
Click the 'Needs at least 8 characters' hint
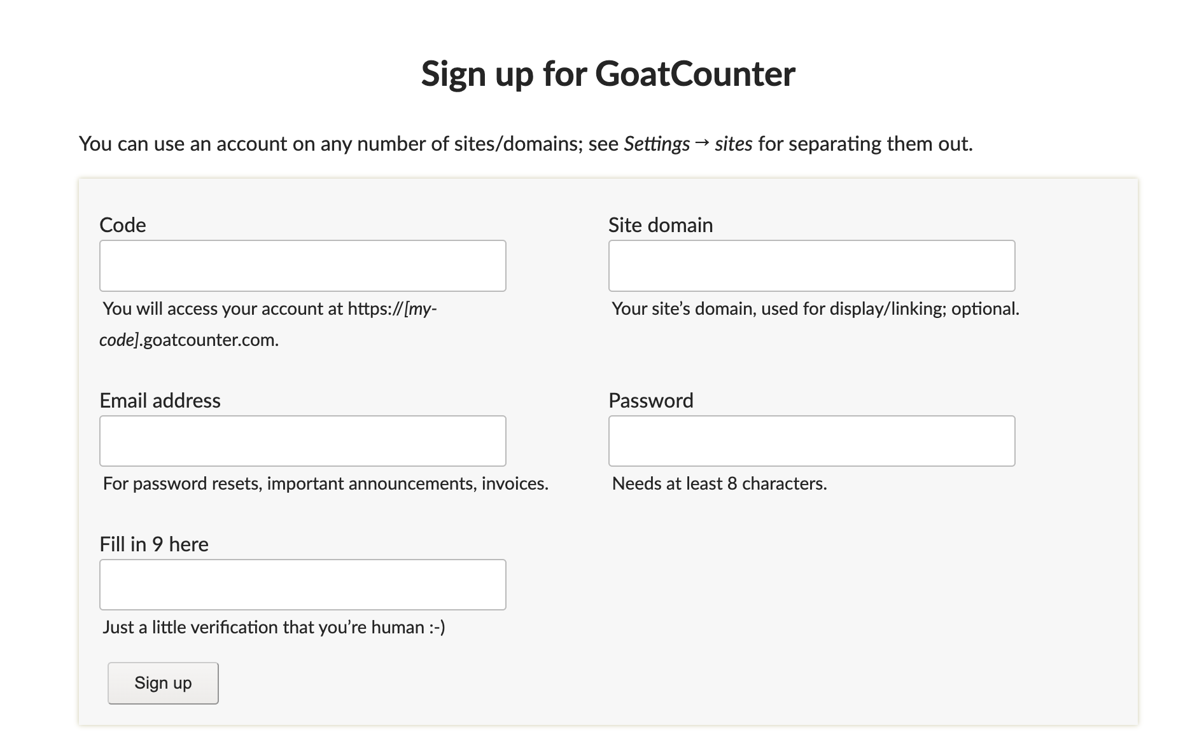[719, 484]
